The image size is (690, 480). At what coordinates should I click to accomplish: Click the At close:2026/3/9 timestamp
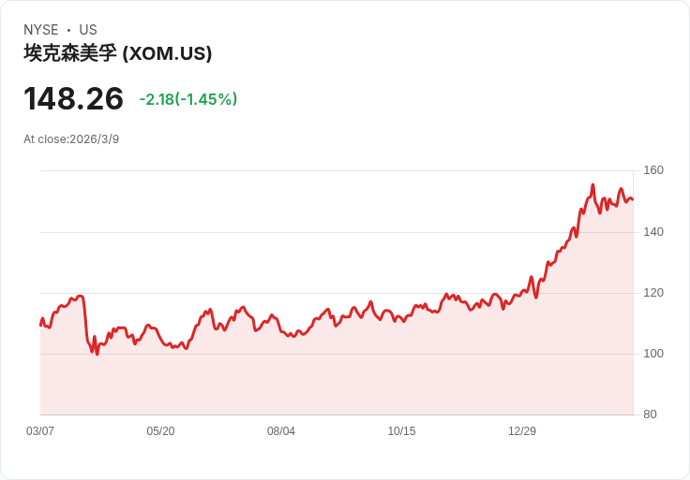pos(71,139)
